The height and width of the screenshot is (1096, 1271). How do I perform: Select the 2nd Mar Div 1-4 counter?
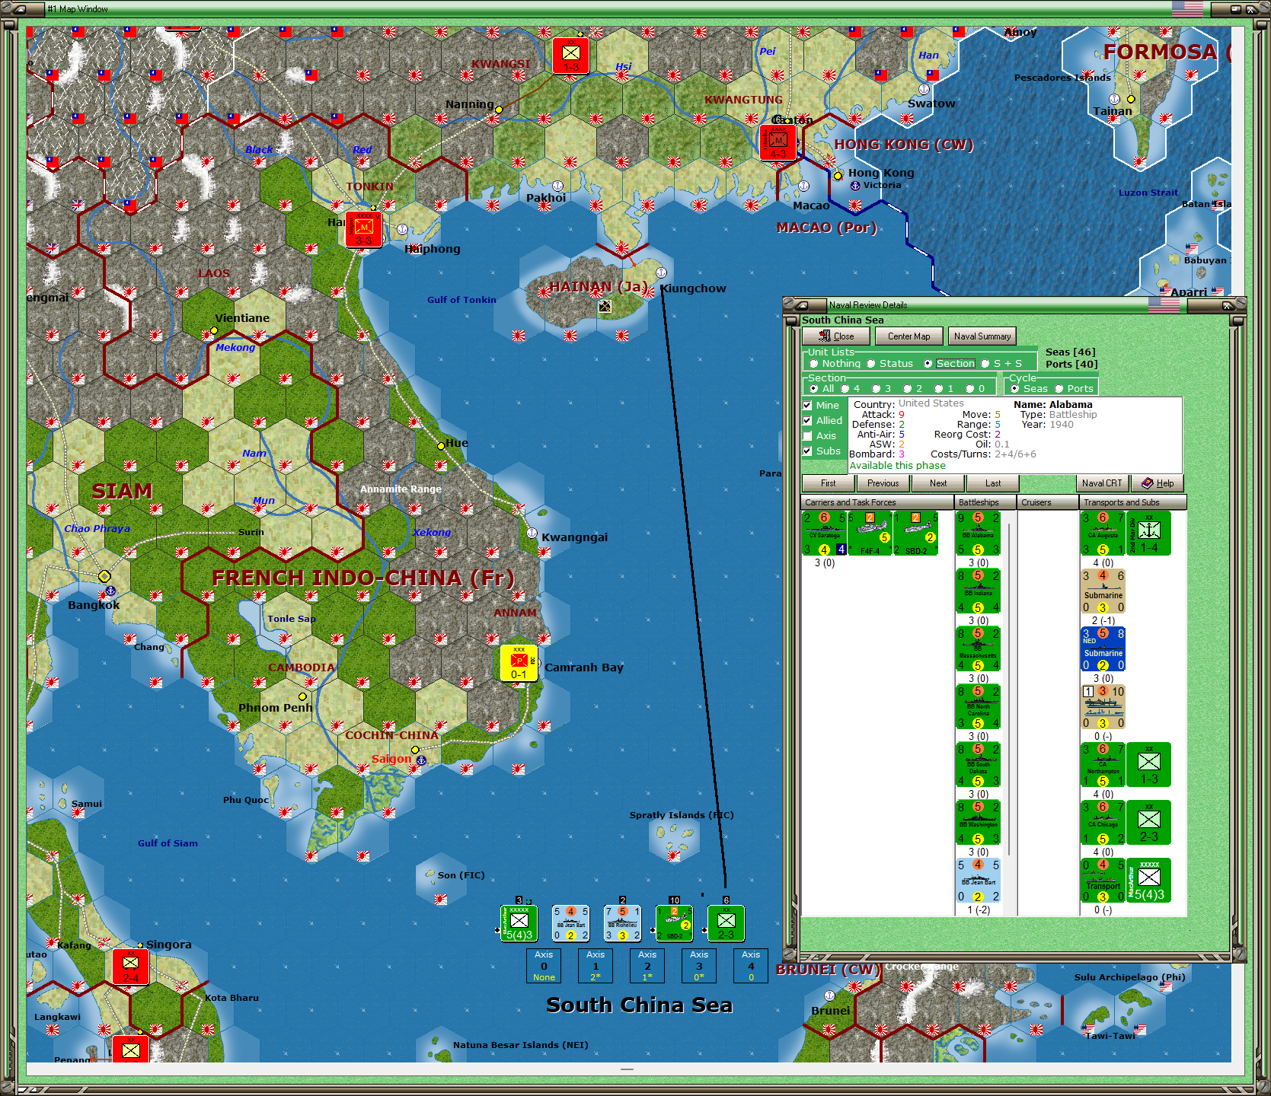[1148, 534]
